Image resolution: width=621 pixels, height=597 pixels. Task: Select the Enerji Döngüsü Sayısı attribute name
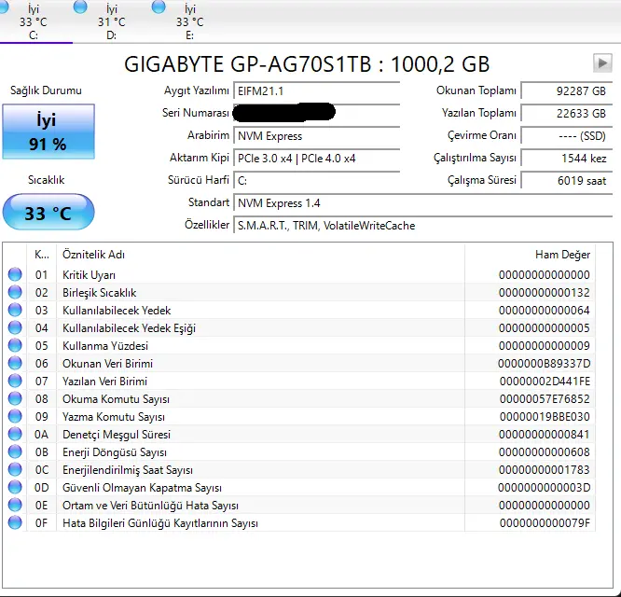click(115, 452)
